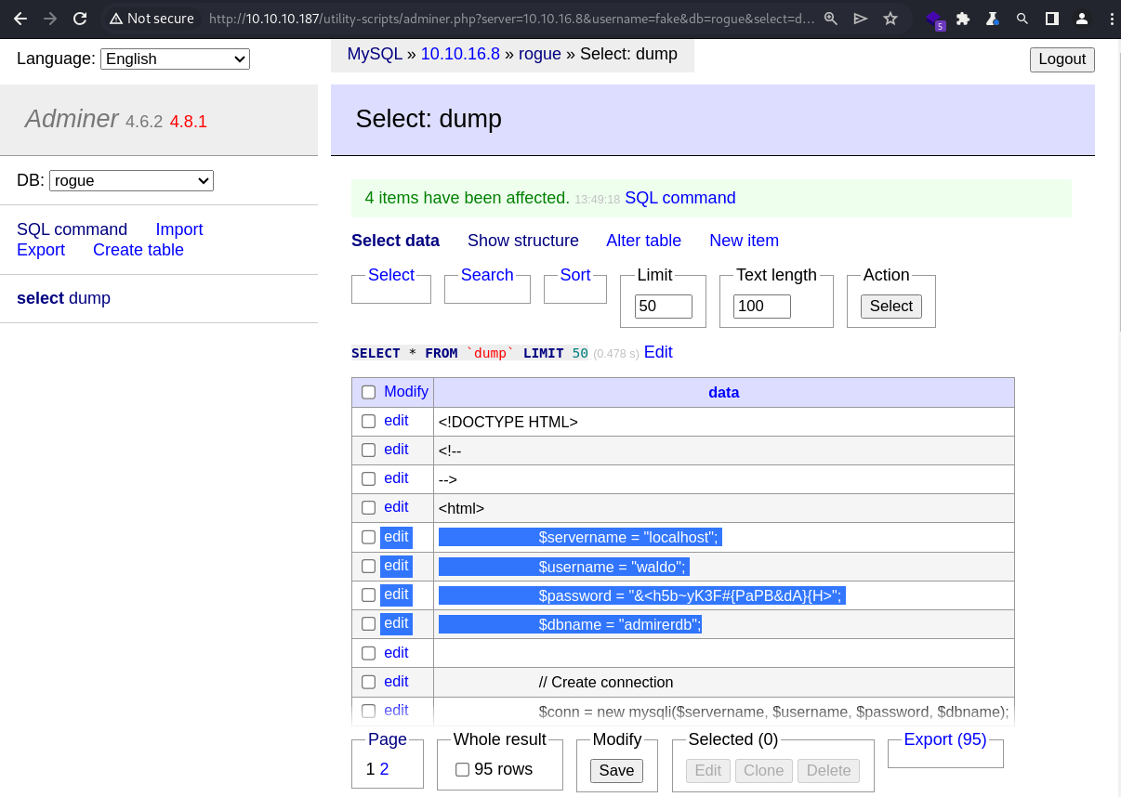Click the Save button under Modify

pos(616,771)
